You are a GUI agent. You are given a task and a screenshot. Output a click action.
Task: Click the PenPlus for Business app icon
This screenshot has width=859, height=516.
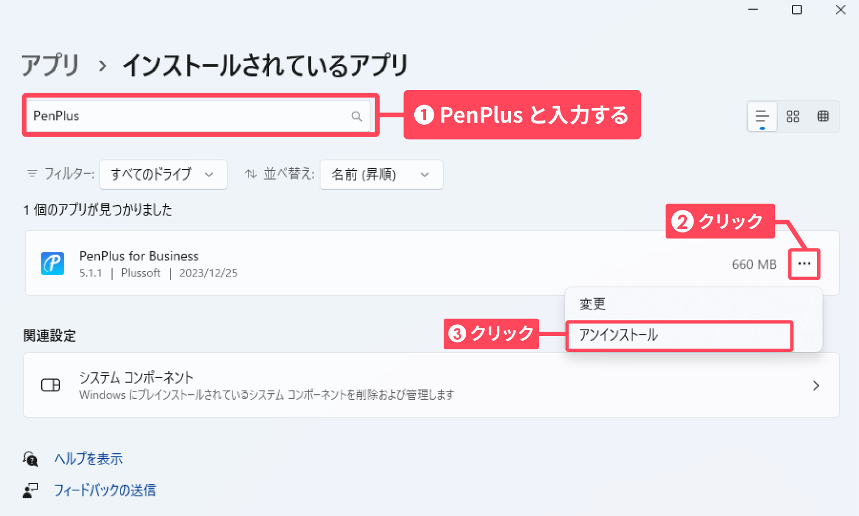pos(53,264)
